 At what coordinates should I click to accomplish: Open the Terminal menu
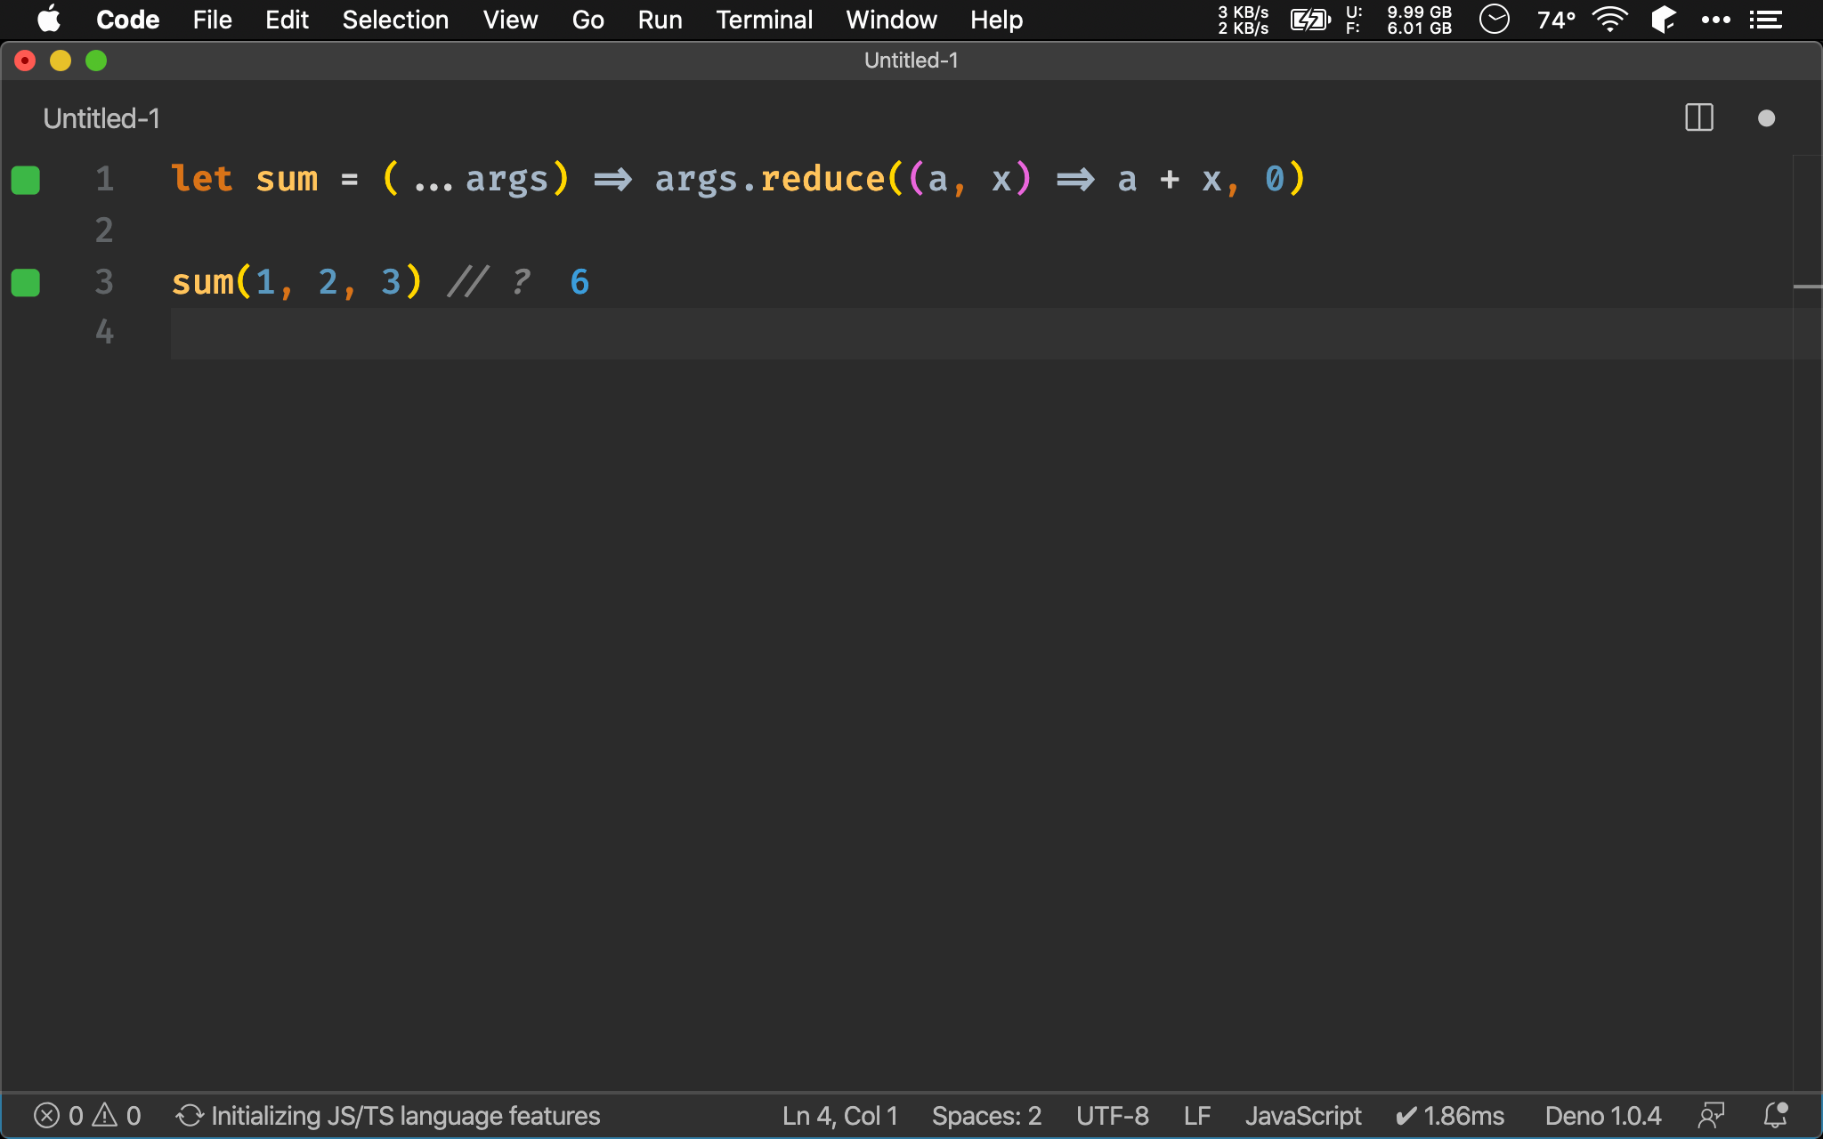(x=764, y=20)
